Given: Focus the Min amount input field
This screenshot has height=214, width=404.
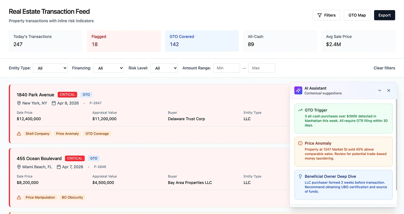Looking at the screenshot, I should (226, 68).
